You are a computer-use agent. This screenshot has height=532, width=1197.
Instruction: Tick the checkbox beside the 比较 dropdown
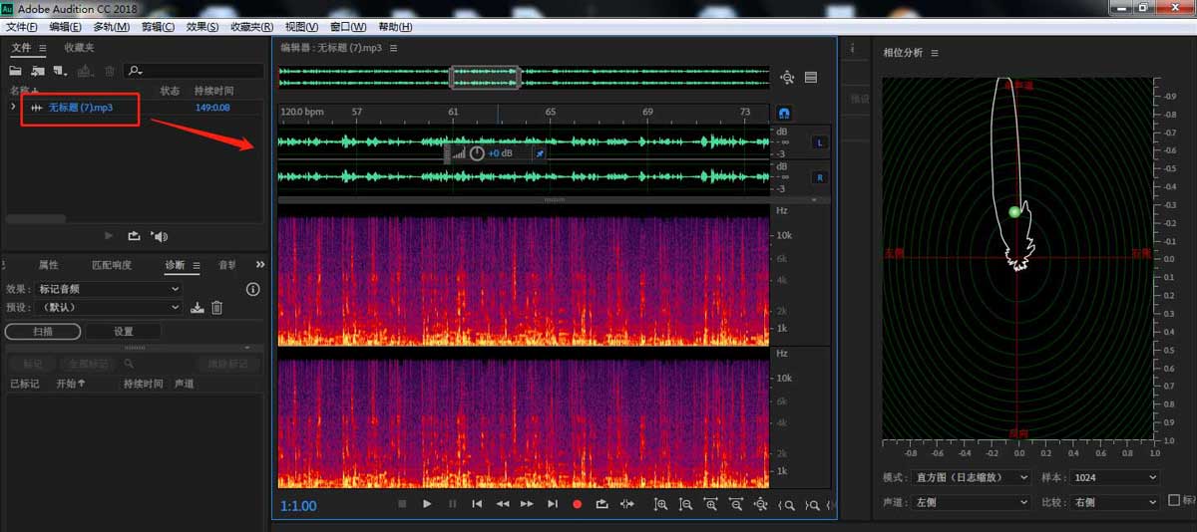pyautogui.click(x=1174, y=500)
